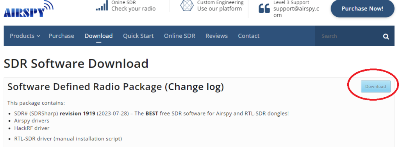Click the revision 1919 text
400x147 pixels.
(x=77, y=113)
